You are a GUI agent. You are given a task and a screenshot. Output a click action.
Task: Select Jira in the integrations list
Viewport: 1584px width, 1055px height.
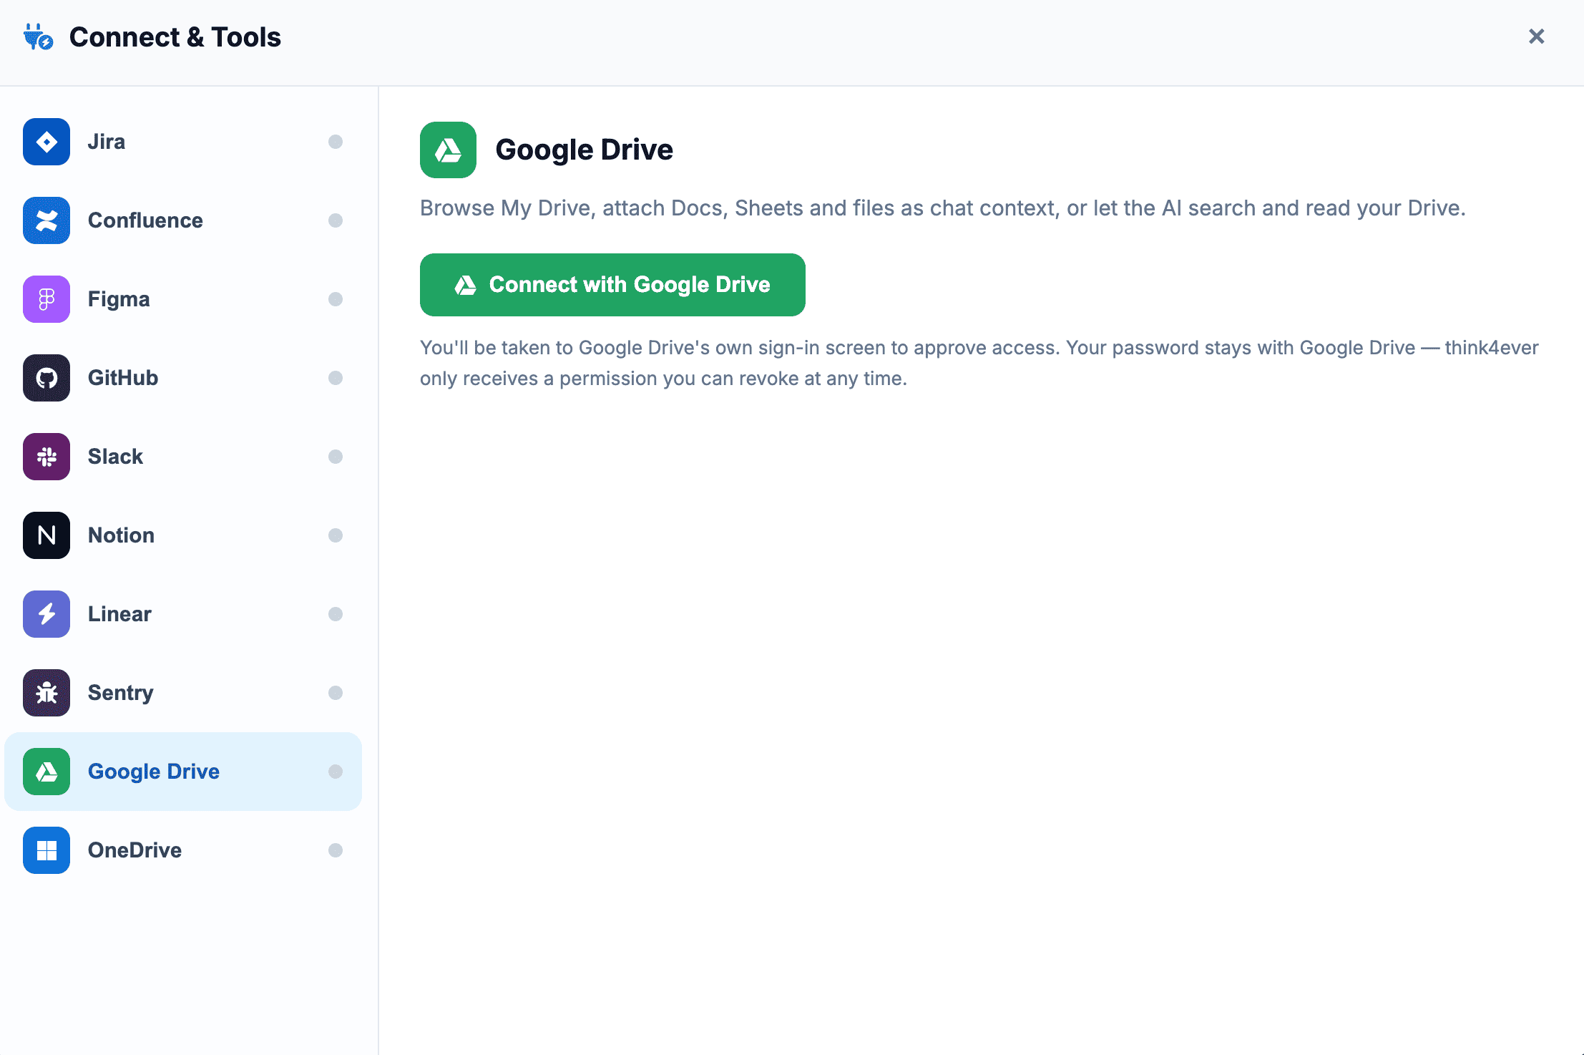click(183, 142)
